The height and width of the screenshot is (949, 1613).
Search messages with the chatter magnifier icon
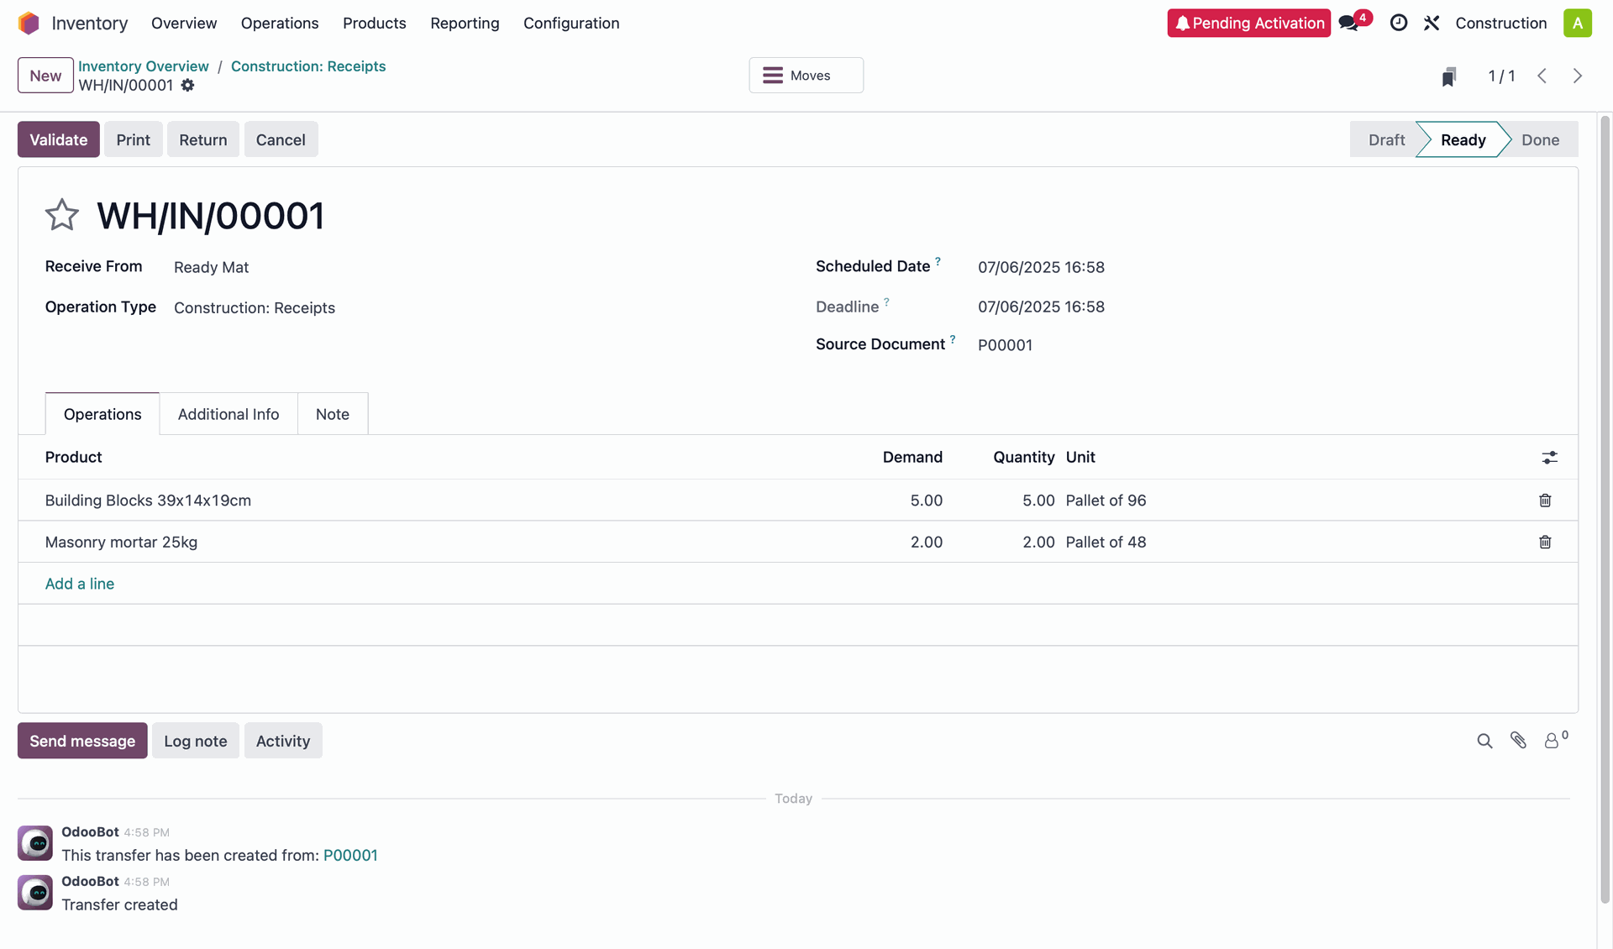coord(1484,741)
